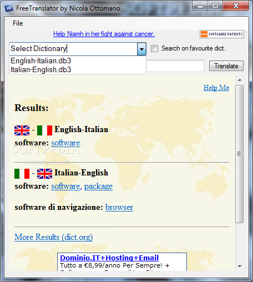253x282 pixels.
Task: Follow the software link under Italian-English
Action: [x=66, y=186]
